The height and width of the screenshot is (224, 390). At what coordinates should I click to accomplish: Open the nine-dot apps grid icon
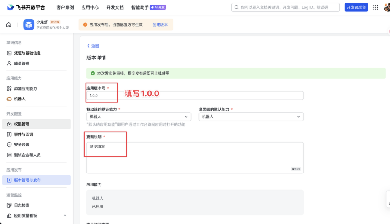click(x=376, y=7)
